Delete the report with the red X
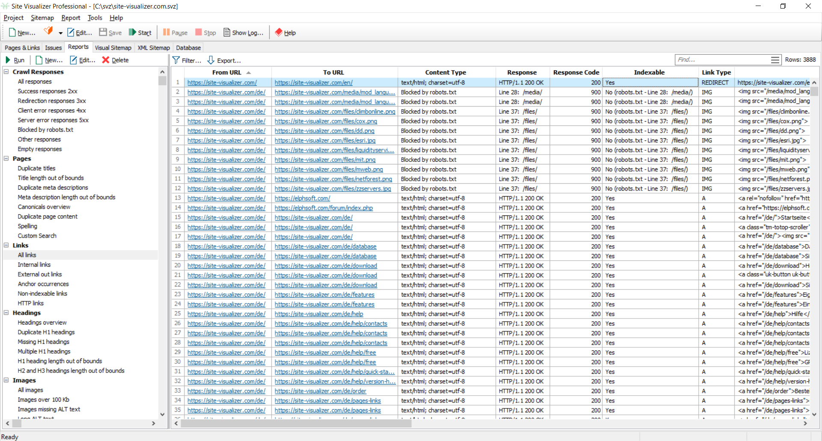This screenshot has height=441, width=822. (x=106, y=60)
